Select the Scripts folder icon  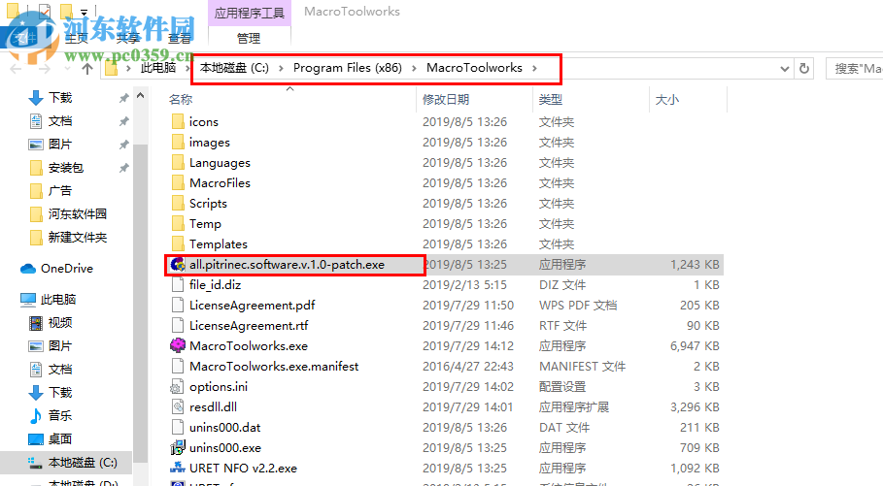178,203
